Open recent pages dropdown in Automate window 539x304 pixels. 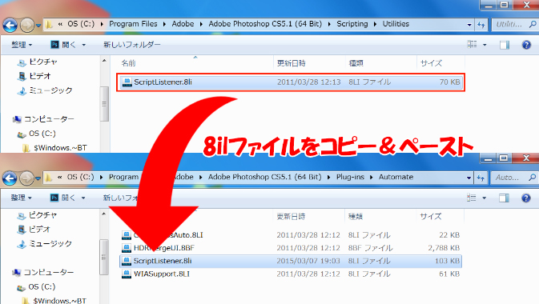coord(38,178)
